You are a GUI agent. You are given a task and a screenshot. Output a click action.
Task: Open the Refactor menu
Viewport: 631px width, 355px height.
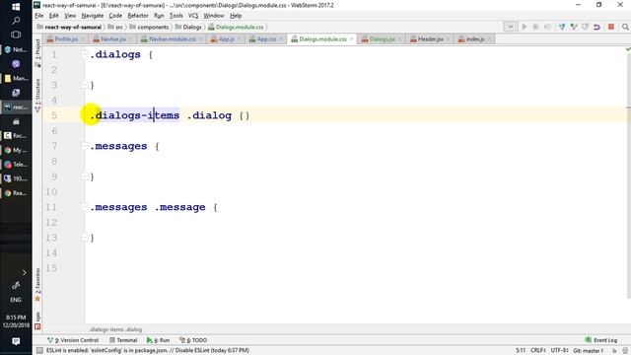tap(138, 16)
